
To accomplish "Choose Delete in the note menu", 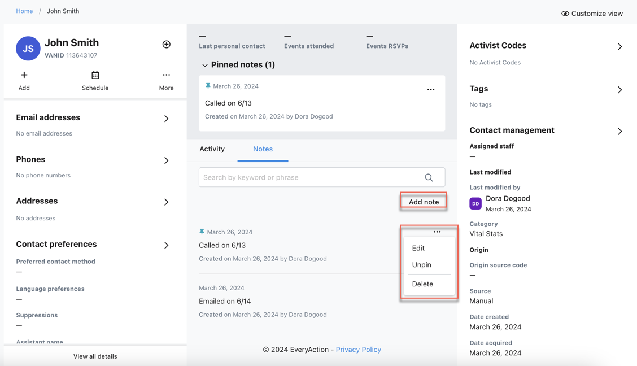I will 422,284.
